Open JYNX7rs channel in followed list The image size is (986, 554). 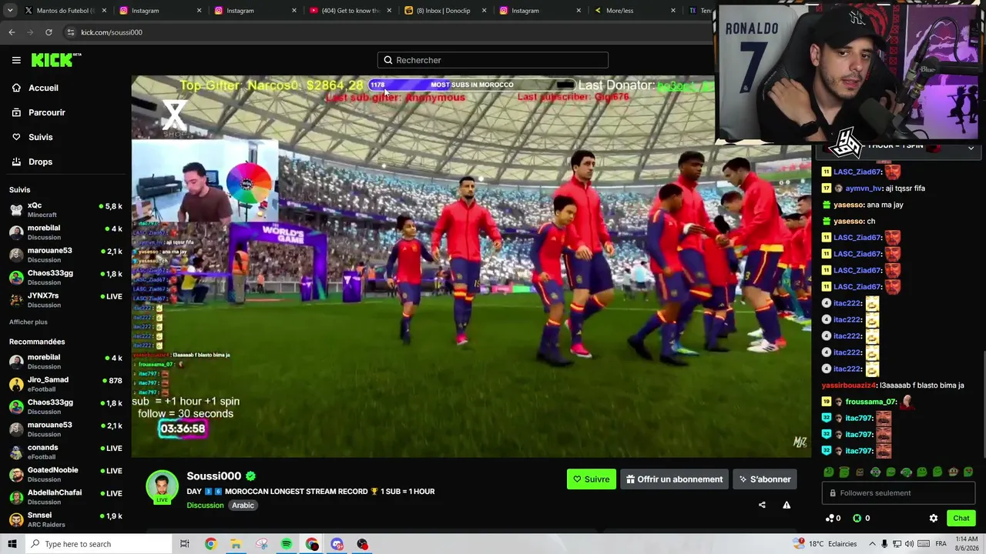coord(65,299)
